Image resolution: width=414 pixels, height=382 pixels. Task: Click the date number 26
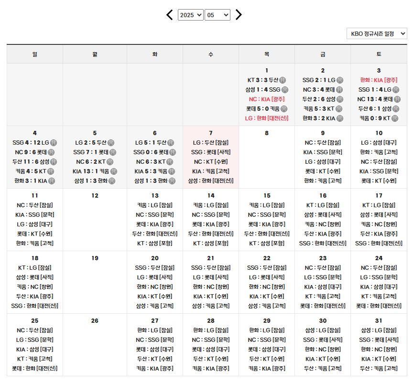[95, 321]
